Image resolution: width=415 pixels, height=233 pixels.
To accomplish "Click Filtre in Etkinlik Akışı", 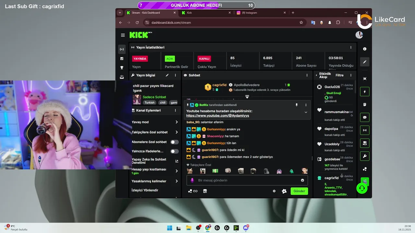I will pos(339,75).
